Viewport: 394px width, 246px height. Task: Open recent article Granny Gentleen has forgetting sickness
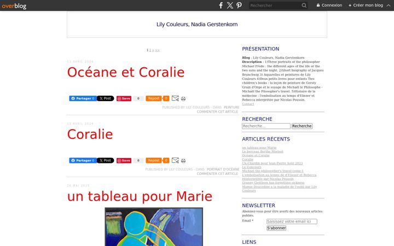273,183
